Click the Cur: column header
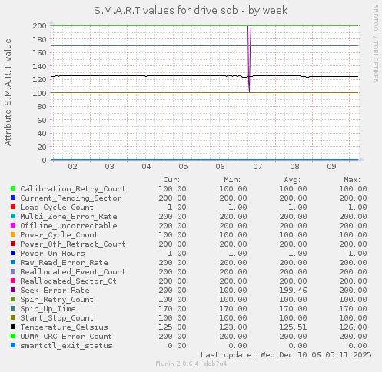Image resolution: width=382 pixels, height=372 pixels. pos(171,180)
